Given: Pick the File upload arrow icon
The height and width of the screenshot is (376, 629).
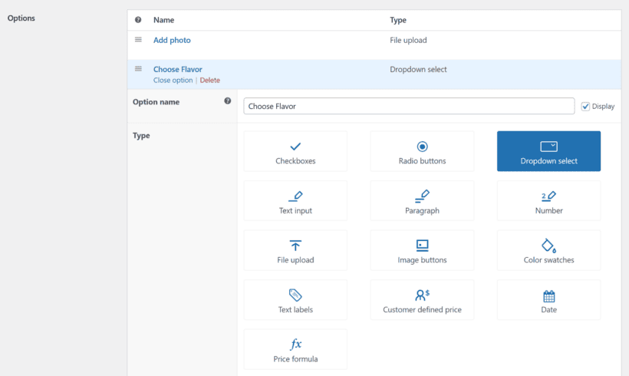Looking at the screenshot, I should point(295,246).
